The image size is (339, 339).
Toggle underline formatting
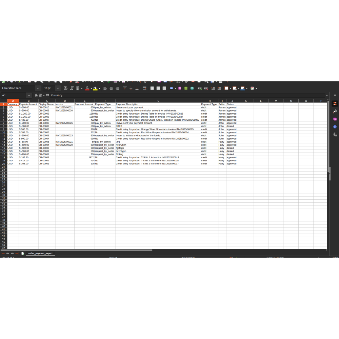77,88
